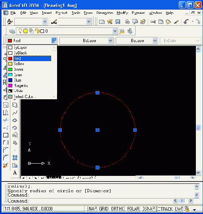Screen dimensions: 203x214
Task: Click the Print Preview icon
Action: 135,22
